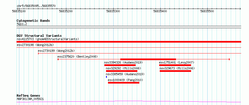The height and width of the screenshot is (105, 249).
Task: Click the left end marker of esv2375620
Action: (x=58, y=59)
